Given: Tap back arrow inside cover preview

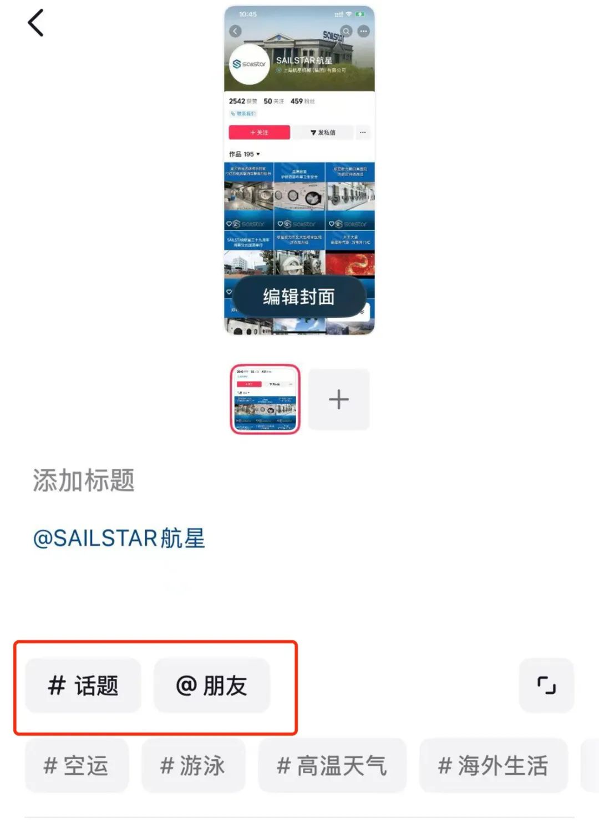Looking at the screenshot, I should coord(236,31).
